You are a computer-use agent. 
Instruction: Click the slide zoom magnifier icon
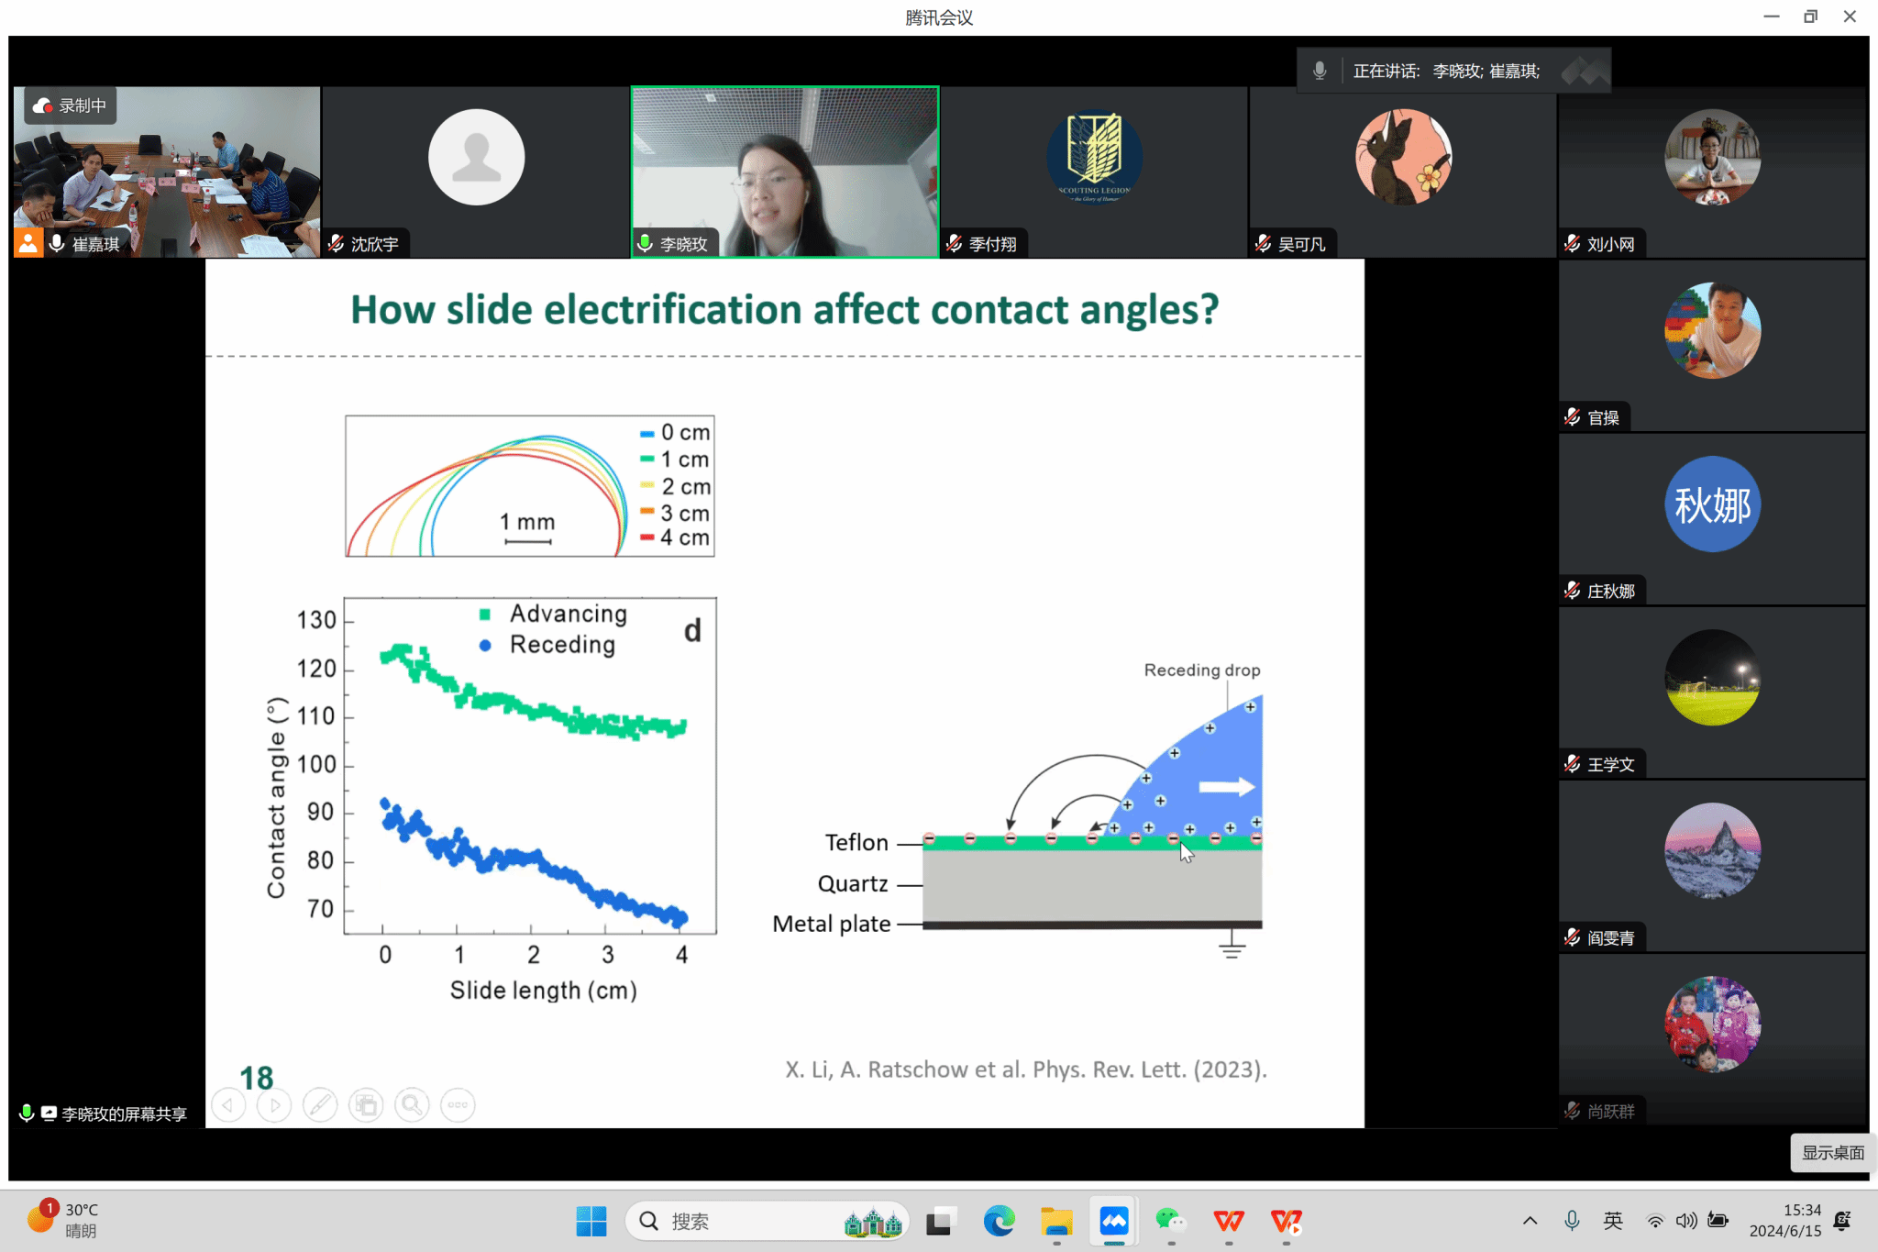pos(412,1105)
